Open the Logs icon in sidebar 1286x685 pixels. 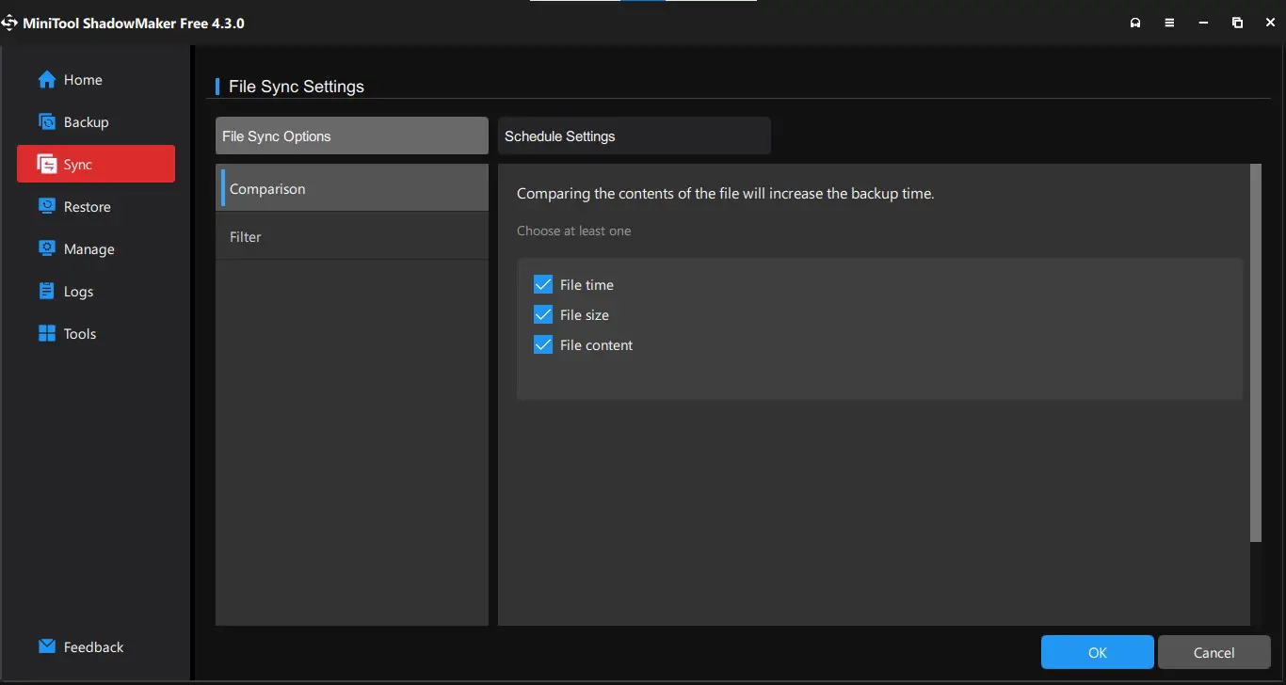coord(47,292)
